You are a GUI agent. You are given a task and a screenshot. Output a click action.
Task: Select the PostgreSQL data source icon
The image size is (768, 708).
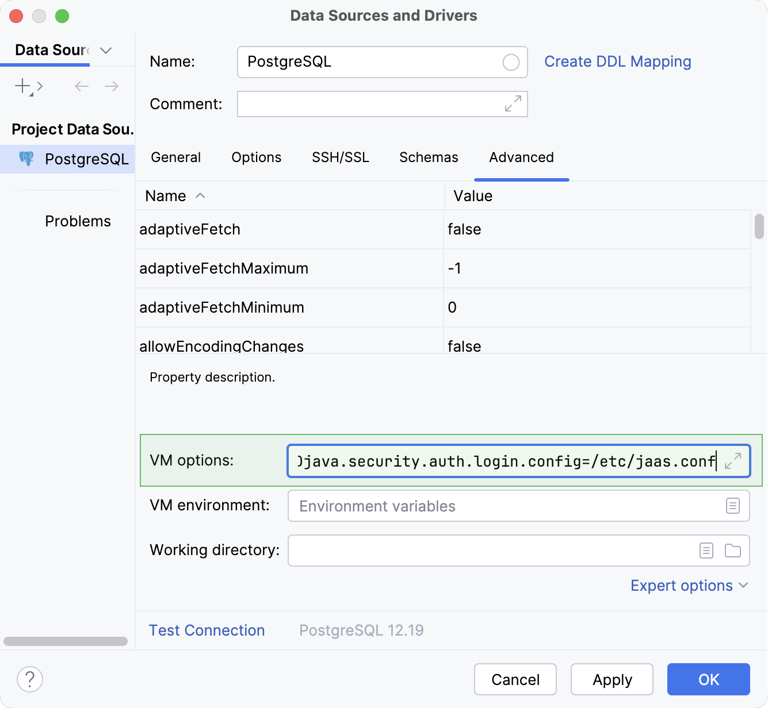click(x=26, y=159)
